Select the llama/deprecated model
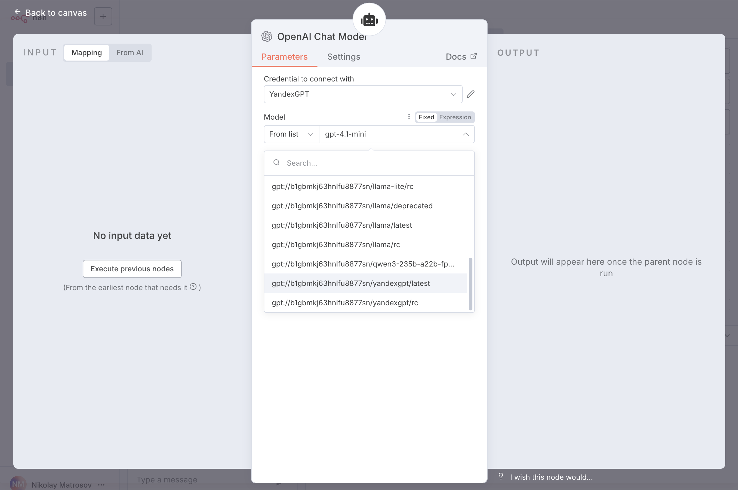Image resolution: width=738 pixels, height=490 pixels. pyautogui.click(x=365, y=206)
